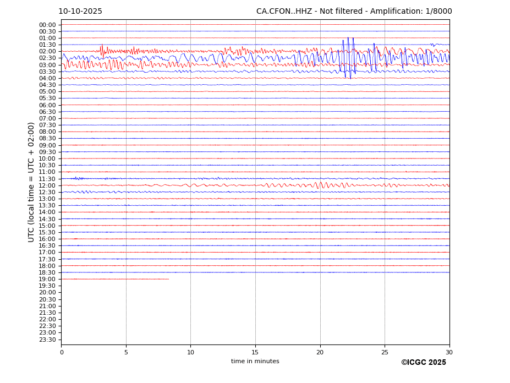The width and height of the screenshot is (510, 383).
Task: Select the 11:30 time row label
Action: click(47, 179)
